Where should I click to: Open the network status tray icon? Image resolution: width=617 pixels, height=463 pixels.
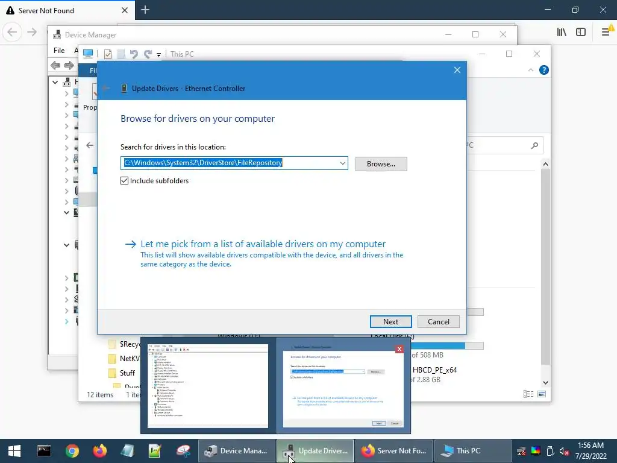coord(521,451)
